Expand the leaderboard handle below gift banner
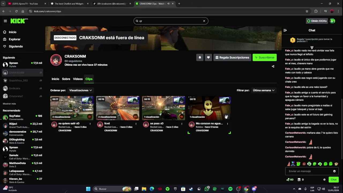The image size is (343, 193). click(x=312, y=47)
